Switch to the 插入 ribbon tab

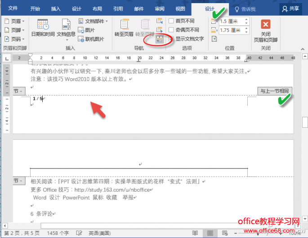pyautogui.click(x=56, y=9)
